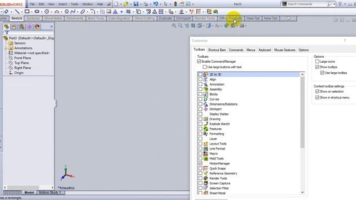This screenshot has height=200, width=356.
Task: Open the Insert menu
Action: pyautogui.click(x=63, y=4)
